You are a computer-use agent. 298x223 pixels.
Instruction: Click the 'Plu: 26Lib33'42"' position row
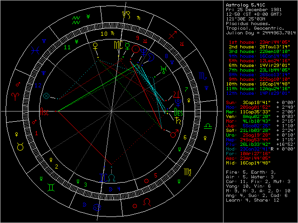click(x=261, y=144)
